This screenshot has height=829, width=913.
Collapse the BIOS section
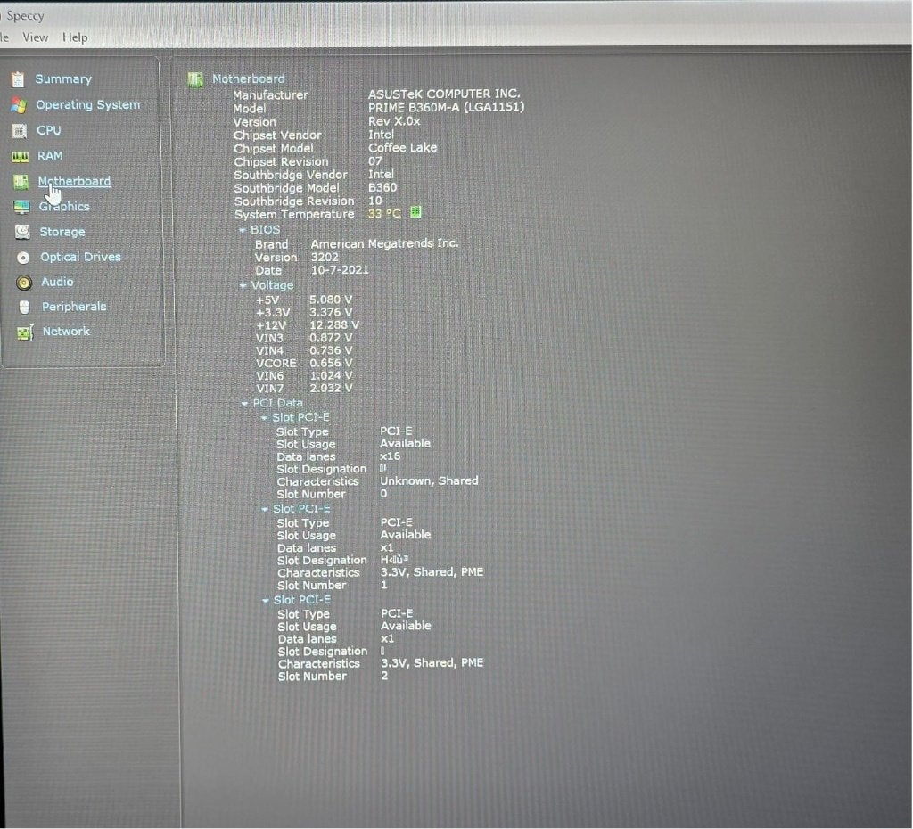(243, 230)
